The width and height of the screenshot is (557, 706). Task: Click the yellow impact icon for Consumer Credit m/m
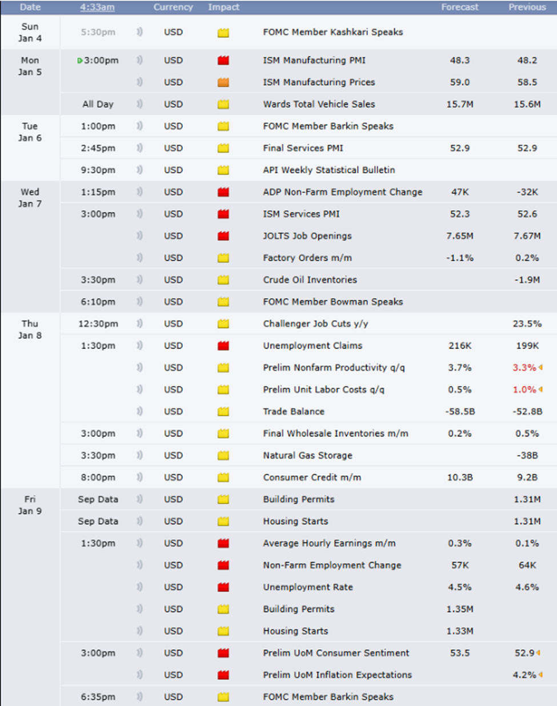coord(223,478)
